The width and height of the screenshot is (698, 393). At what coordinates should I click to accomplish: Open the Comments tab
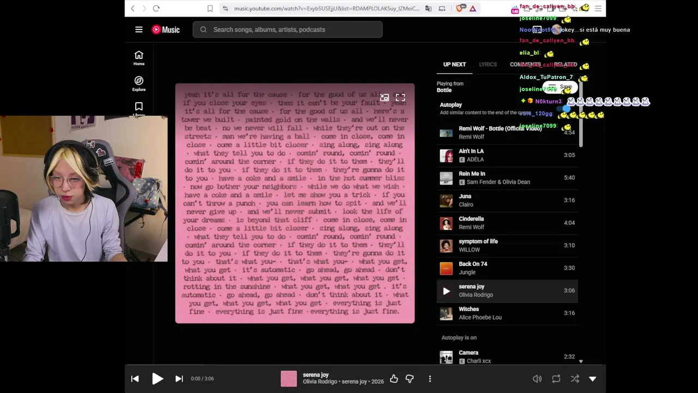click(525, 64)
